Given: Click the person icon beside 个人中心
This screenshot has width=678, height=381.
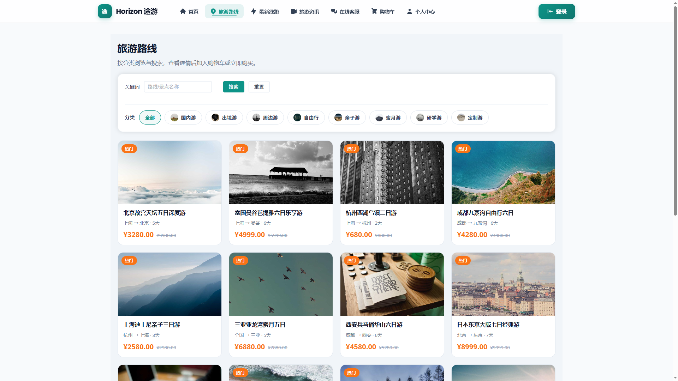Looking at the screenshot, I should pyautogui.click(x=409, y=11).
